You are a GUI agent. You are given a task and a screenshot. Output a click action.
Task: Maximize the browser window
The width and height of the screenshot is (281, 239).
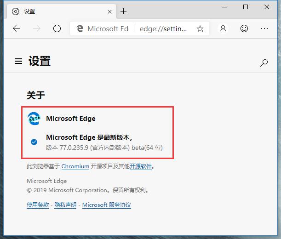(x=246, y=7)
